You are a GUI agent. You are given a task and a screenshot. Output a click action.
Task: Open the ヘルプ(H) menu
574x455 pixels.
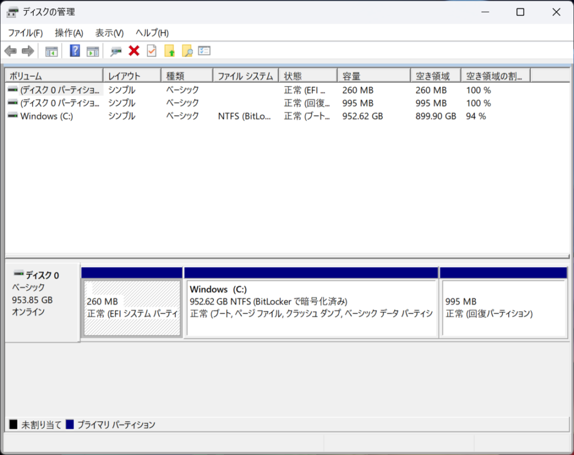click(152, 33)
